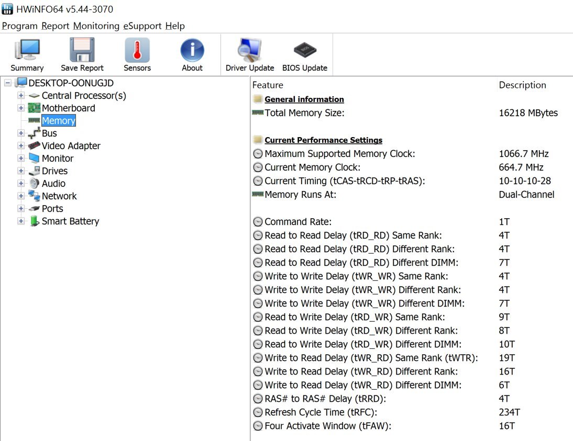Viewport: 573px width, 441px height.
Task: Click the BIOS Update chip icon
Action: 304,51
